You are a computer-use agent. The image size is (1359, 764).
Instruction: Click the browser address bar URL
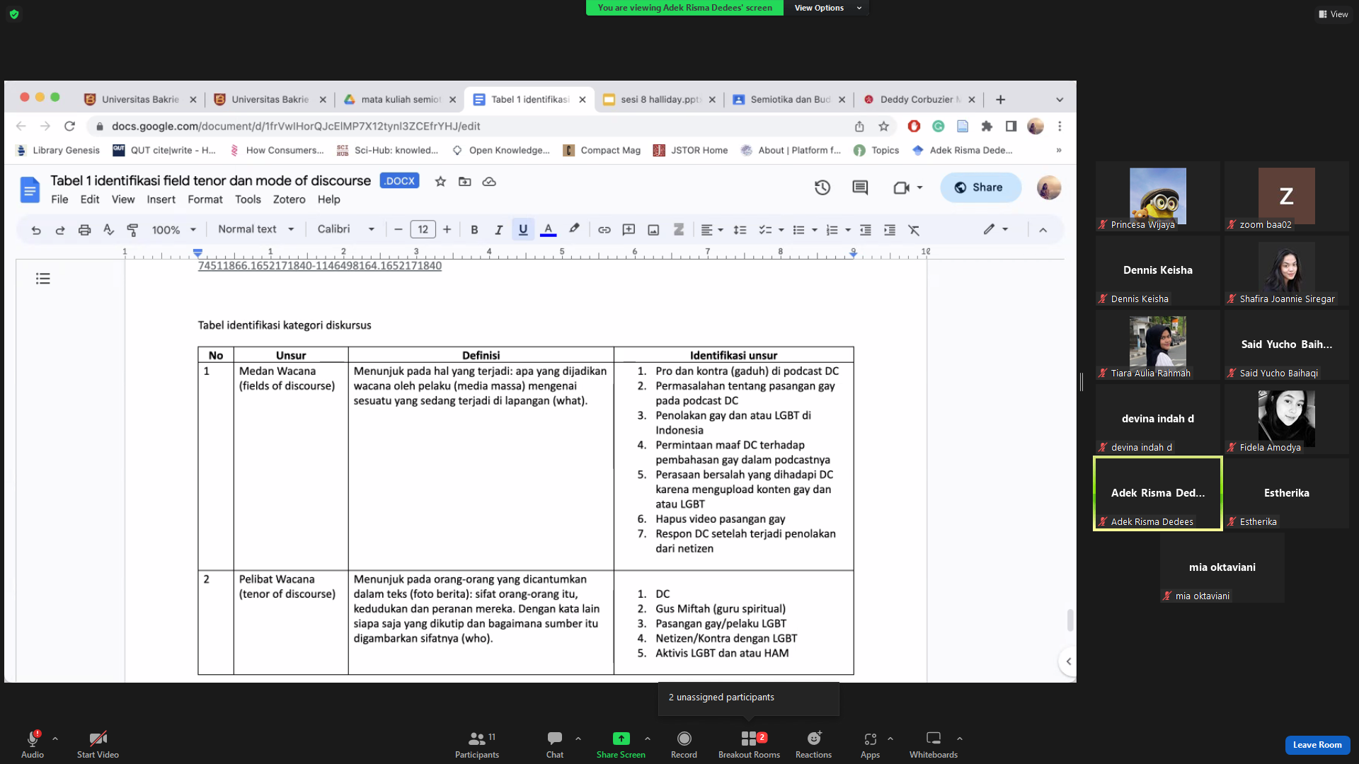pyautogui.click(x=295, y=127)
